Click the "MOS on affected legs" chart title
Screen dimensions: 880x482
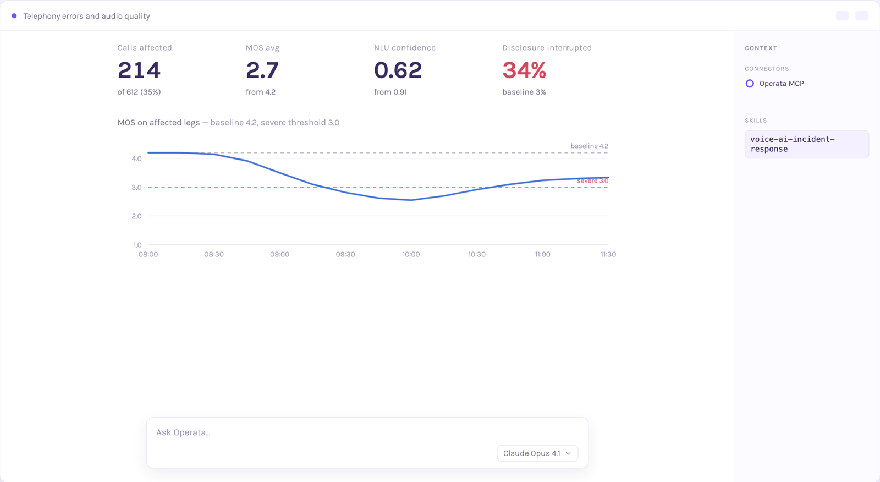pos(158,123)
